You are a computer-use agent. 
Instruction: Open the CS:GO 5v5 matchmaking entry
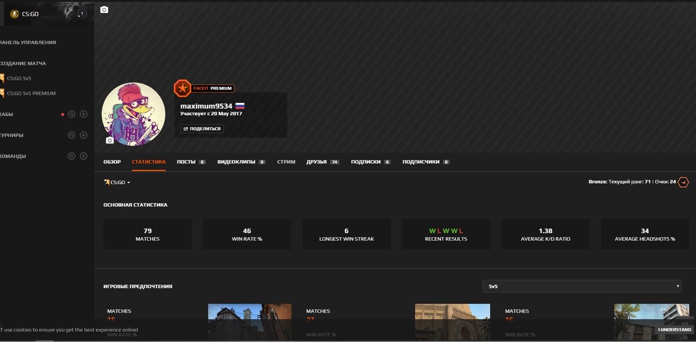tap(19, 78)
